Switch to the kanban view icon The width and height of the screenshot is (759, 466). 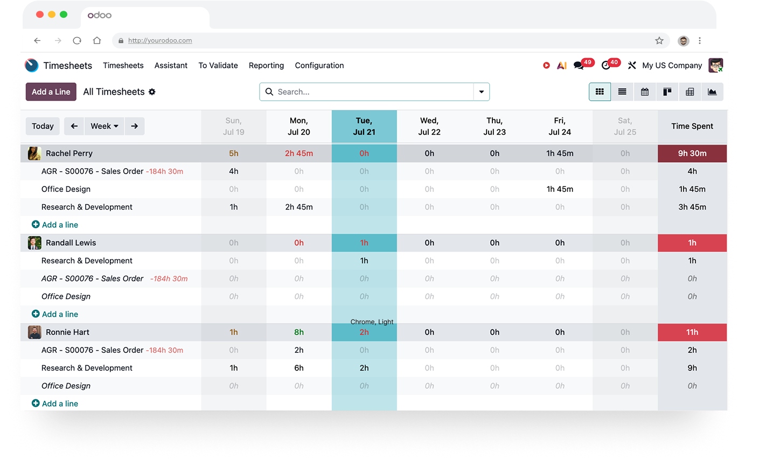667,92
